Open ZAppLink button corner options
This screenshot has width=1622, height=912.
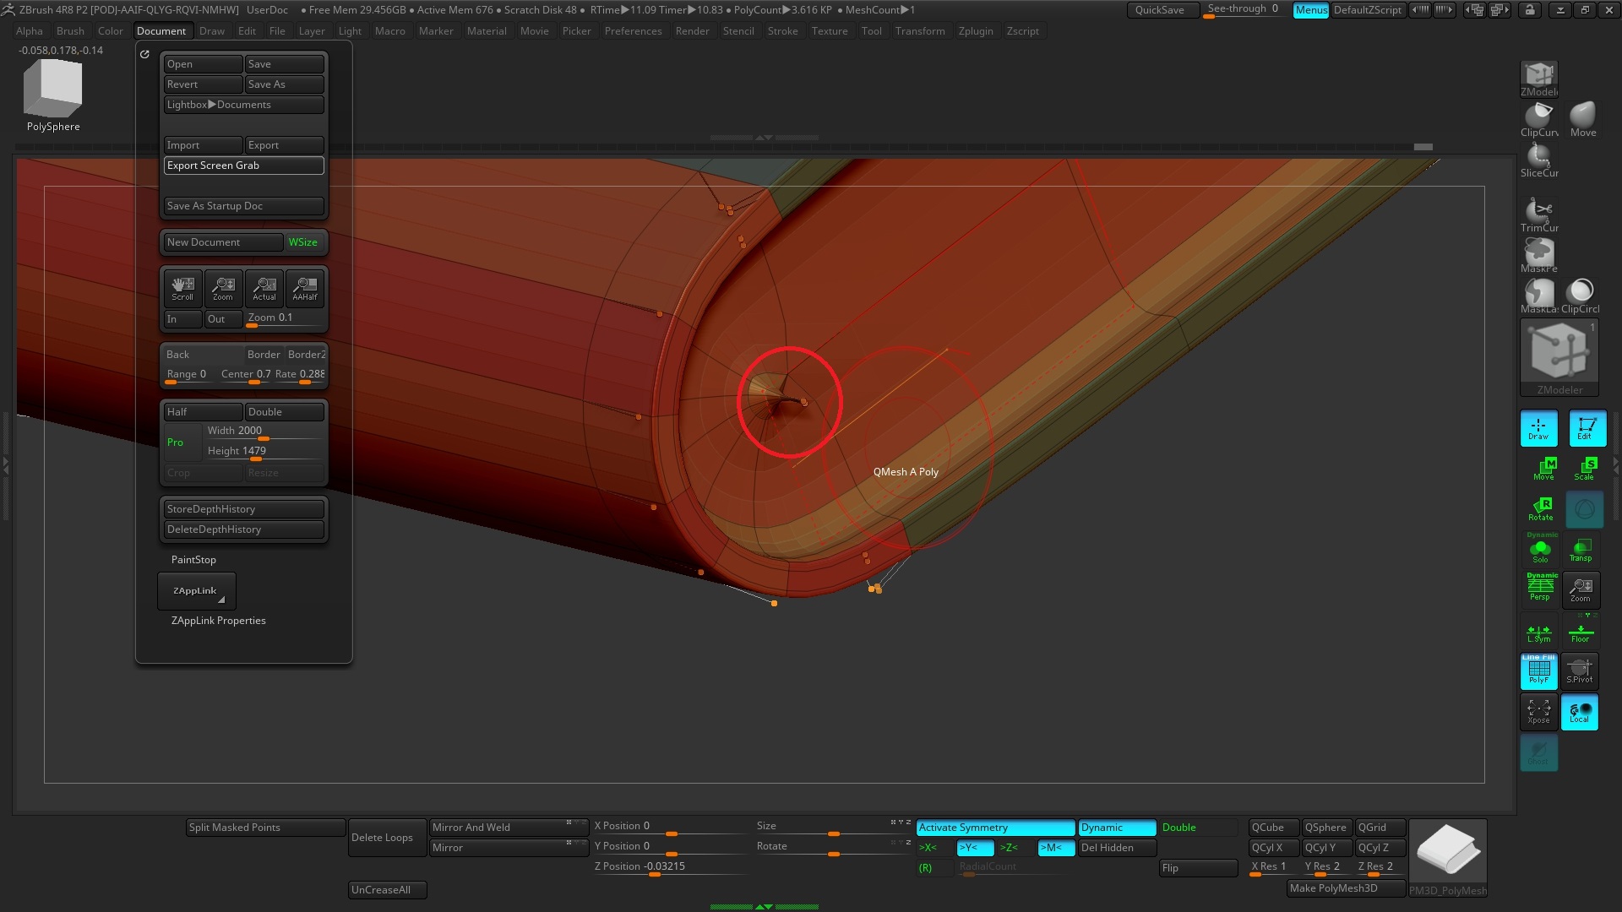[x=221, y=600]
